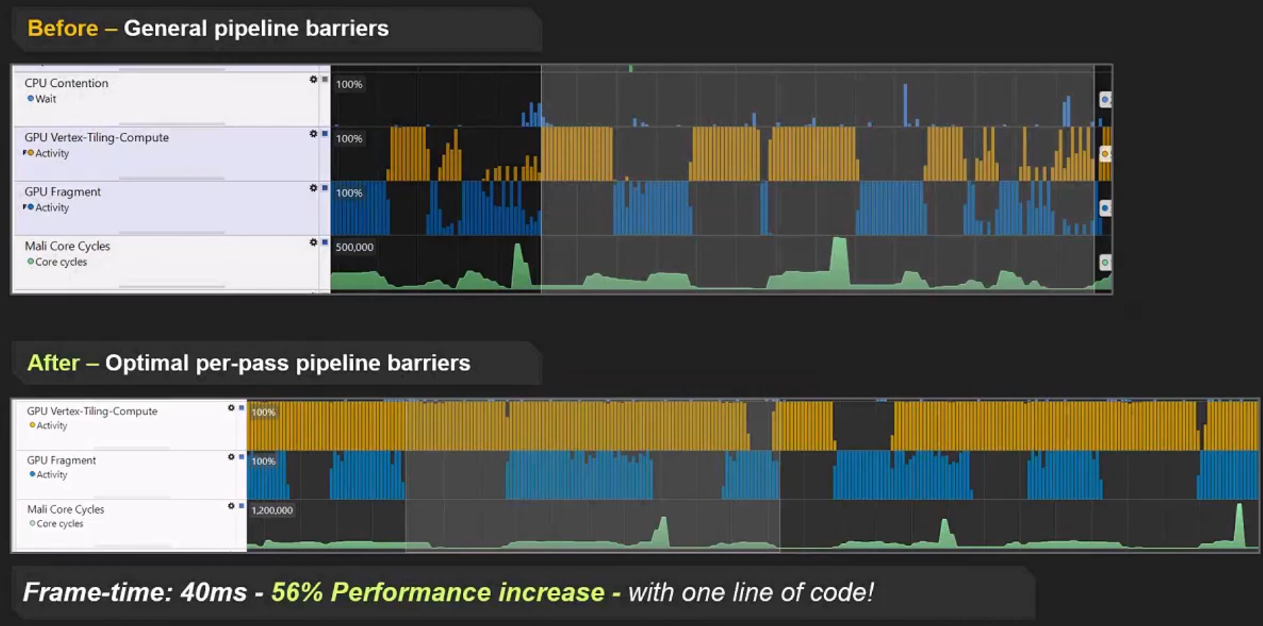The height and width of the screenshot is (626, 1263).
Task: Click the CPU Contention Wait badge at right edge
Action: tap(1105, 100)
